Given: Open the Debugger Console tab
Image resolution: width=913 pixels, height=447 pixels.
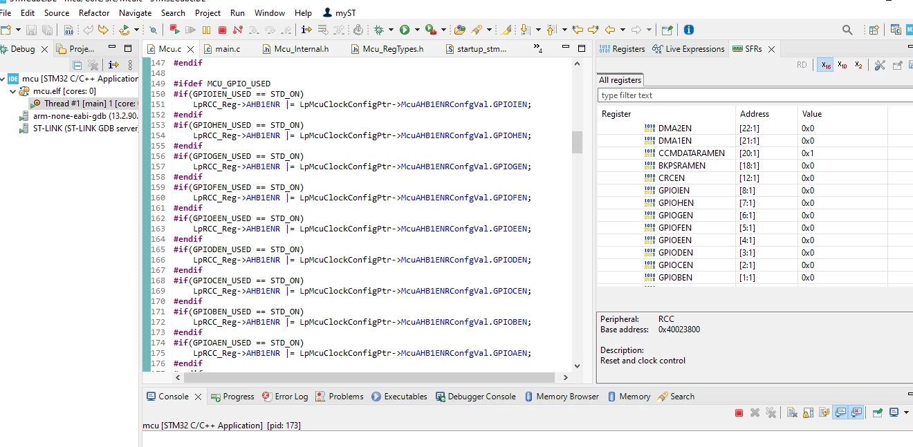Looking at the screenshot, I should pos(475,397).
